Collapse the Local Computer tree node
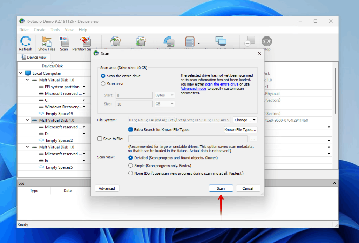Image resolution: width=359 pixels, height=243 pixels. [21, 73]
